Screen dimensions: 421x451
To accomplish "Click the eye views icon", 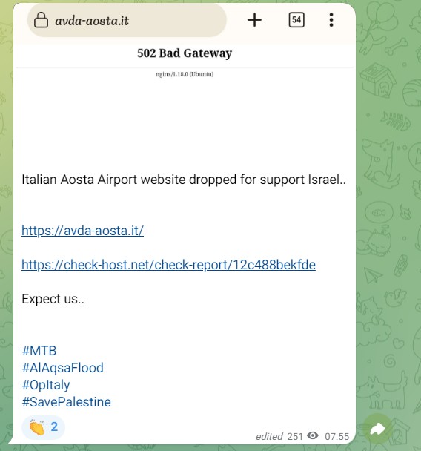I will (x=312, y=435).
